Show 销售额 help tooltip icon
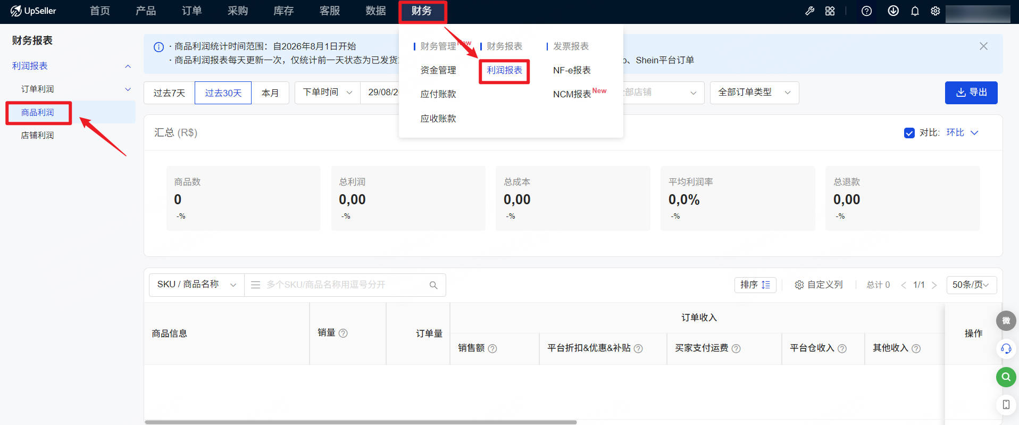The image size is (1019, 425). [492, 348]
